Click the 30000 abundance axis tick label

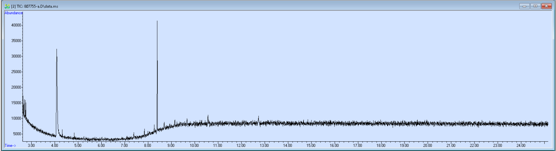16,56
